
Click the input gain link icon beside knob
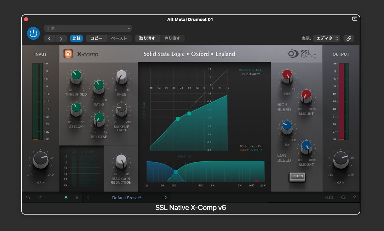point(52,158)
